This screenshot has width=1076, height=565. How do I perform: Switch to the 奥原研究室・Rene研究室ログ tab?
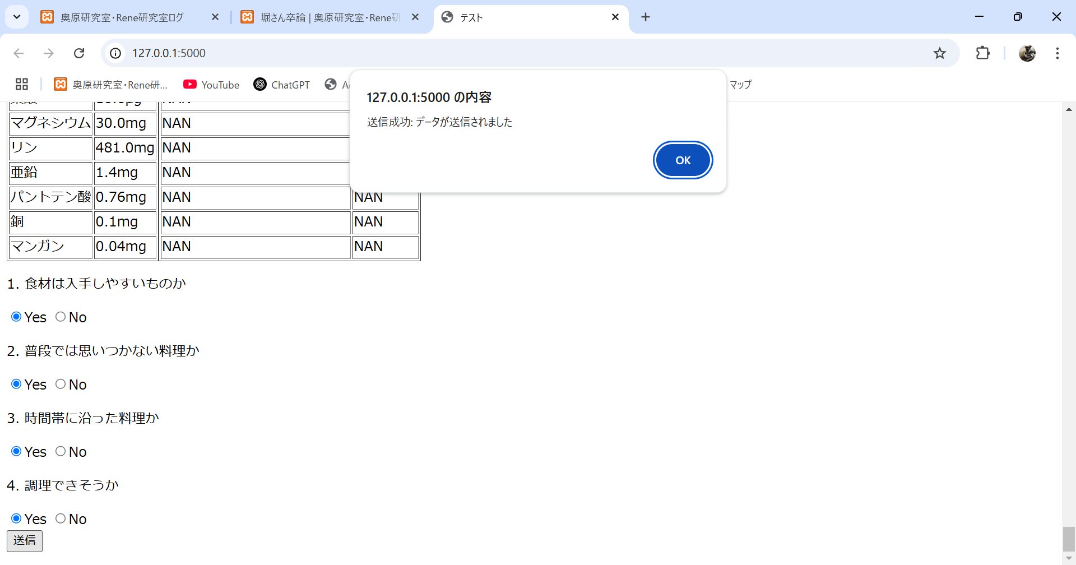[x=123, y=17]
